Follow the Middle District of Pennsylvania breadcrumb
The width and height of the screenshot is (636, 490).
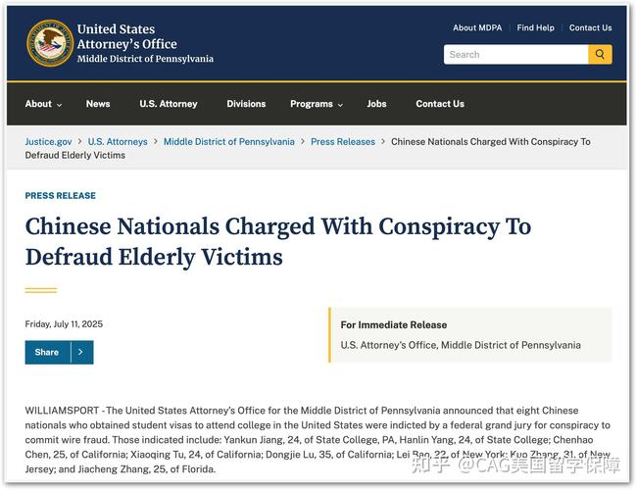[x=229, y=141]
